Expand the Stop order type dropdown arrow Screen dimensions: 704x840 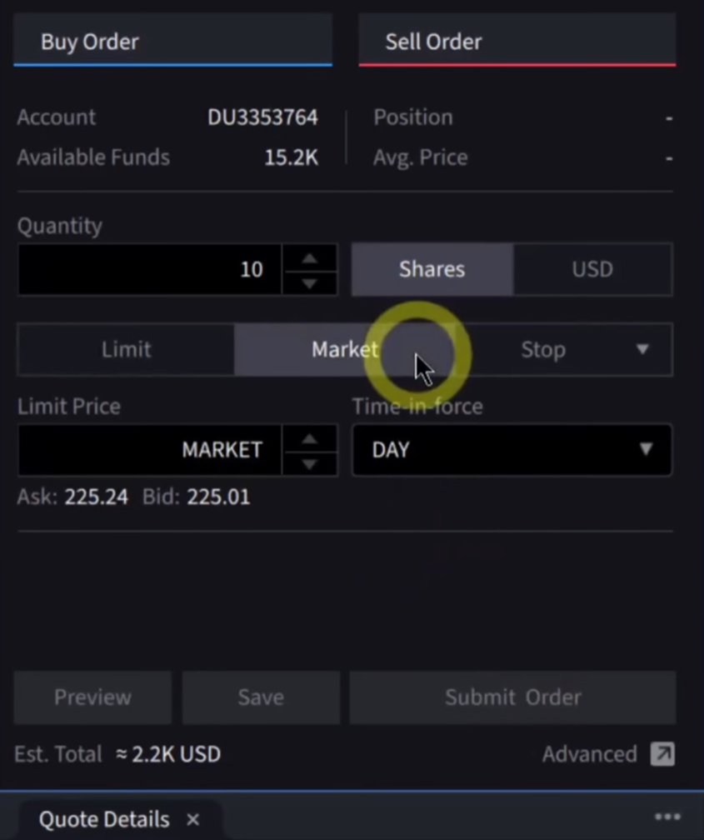coord(642,349)
